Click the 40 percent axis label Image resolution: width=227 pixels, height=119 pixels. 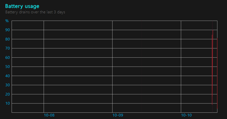[8, 76]
